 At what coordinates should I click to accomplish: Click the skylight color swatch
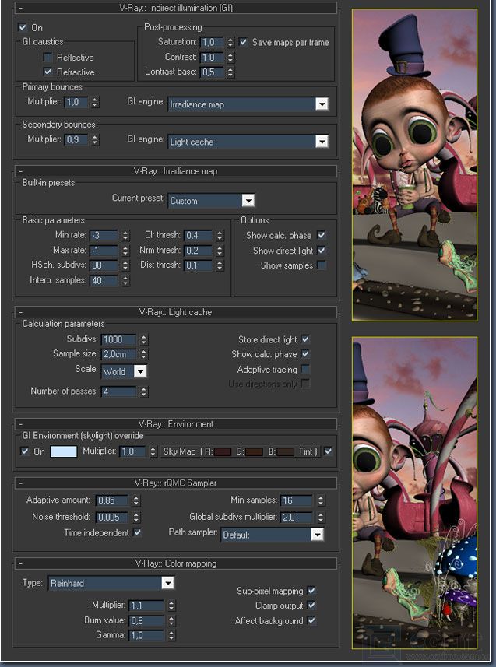pos(63,451)
